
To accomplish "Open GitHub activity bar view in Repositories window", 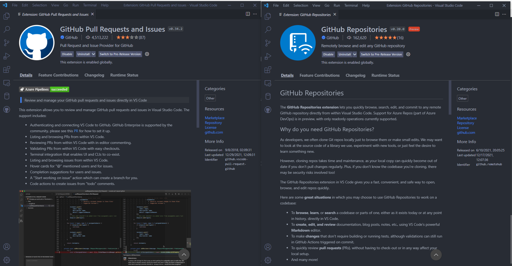I will 268,110.
